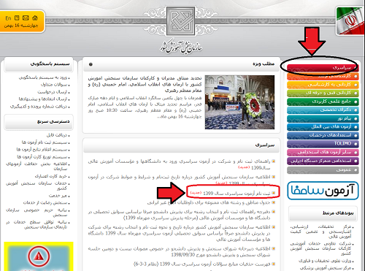Select the gray عمومی menu item
Viewport: 365px width, 271px height.
coord(323,170)
